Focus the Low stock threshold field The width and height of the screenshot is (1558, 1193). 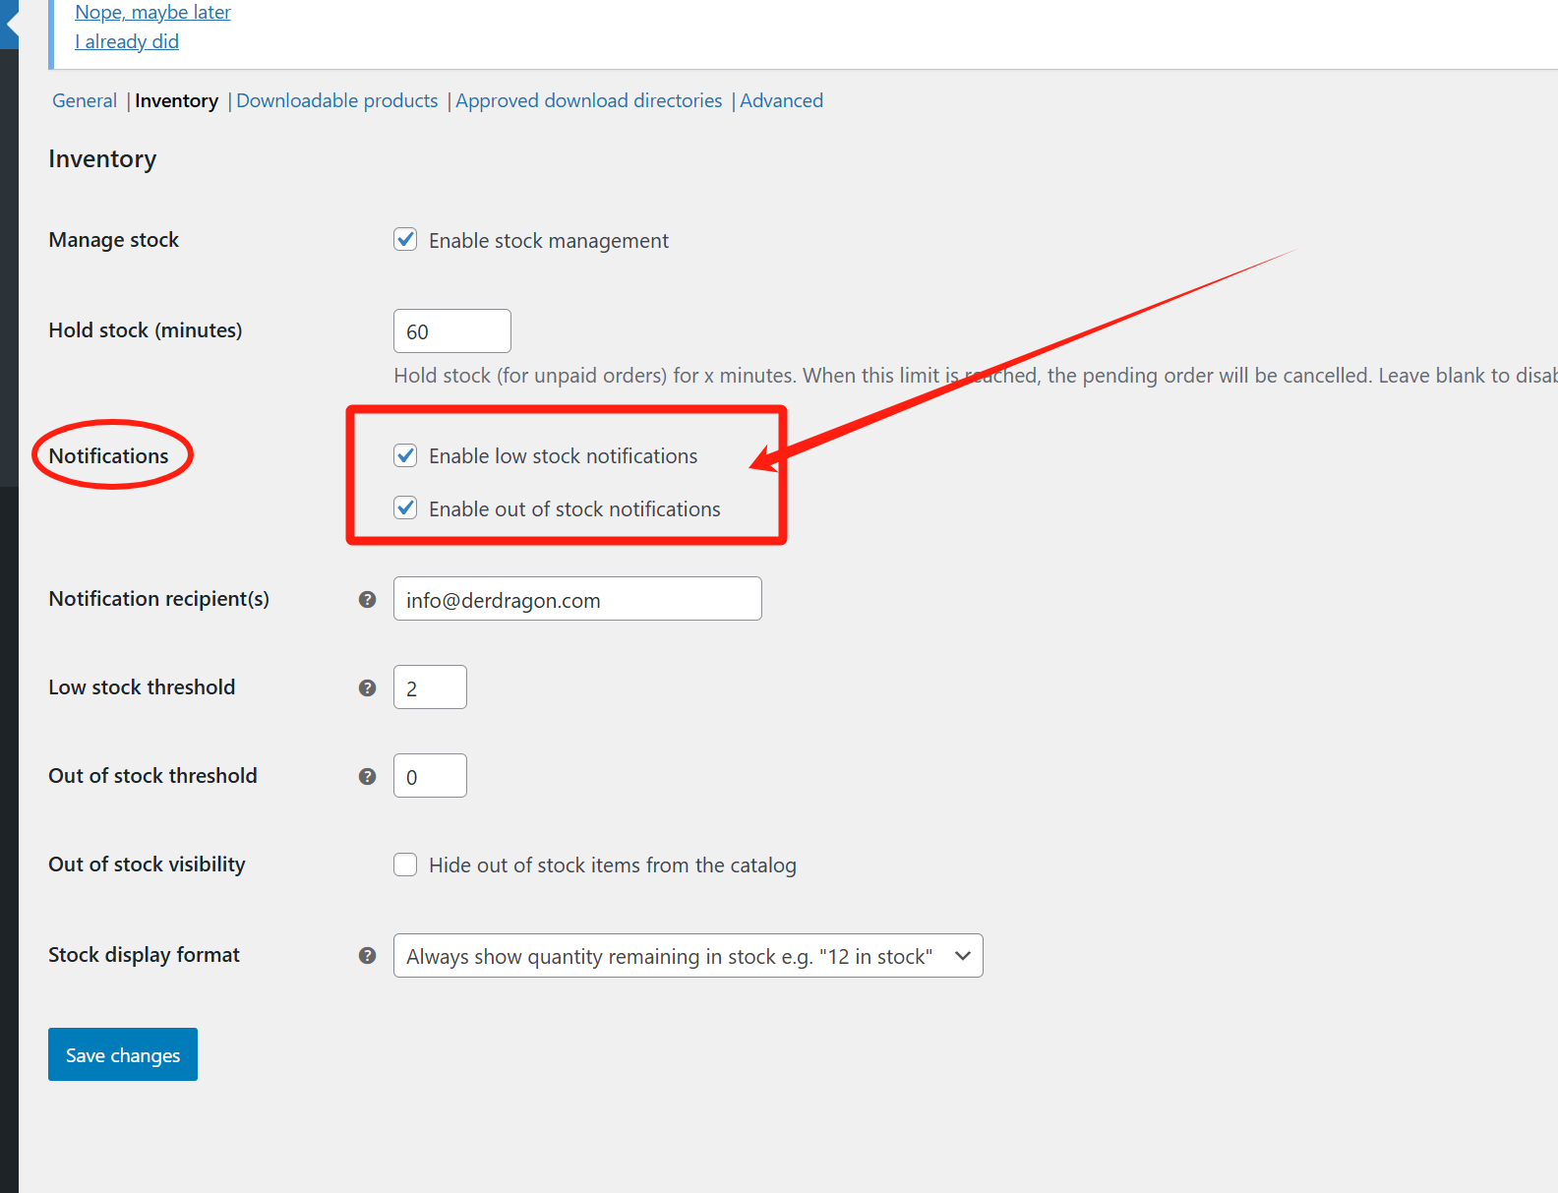430,686
